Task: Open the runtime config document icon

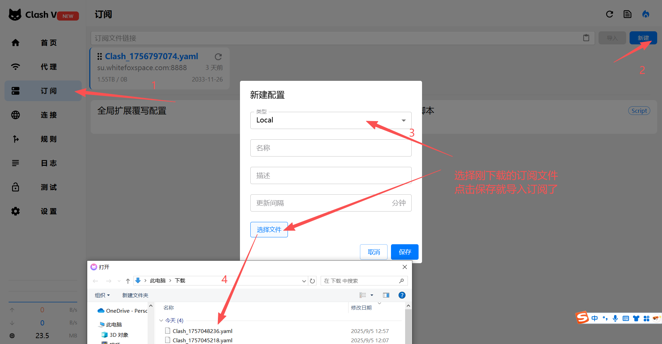Action: [x=628, y=14]
